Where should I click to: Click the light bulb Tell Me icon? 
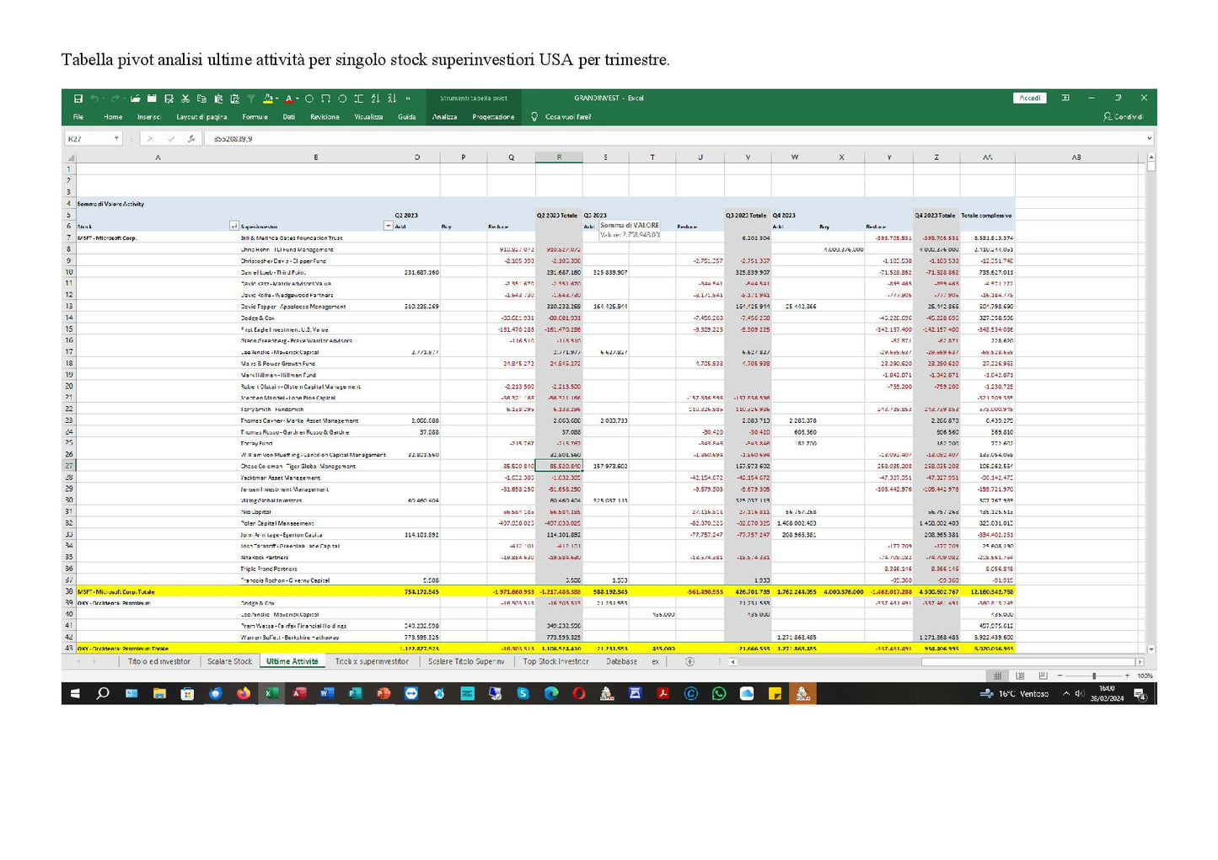pos(534,117)
